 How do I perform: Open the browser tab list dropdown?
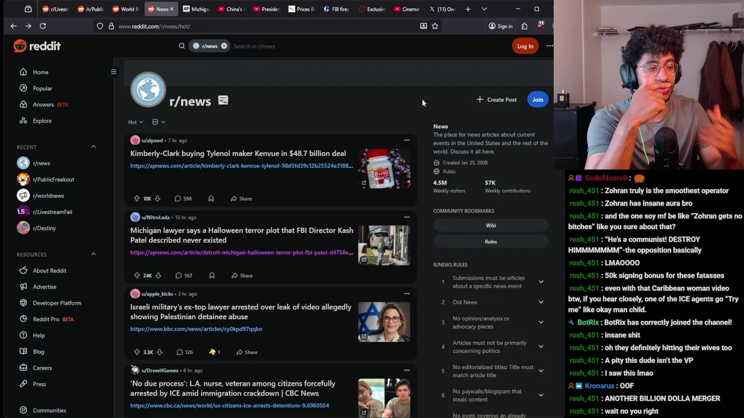[x=484, y=9]
